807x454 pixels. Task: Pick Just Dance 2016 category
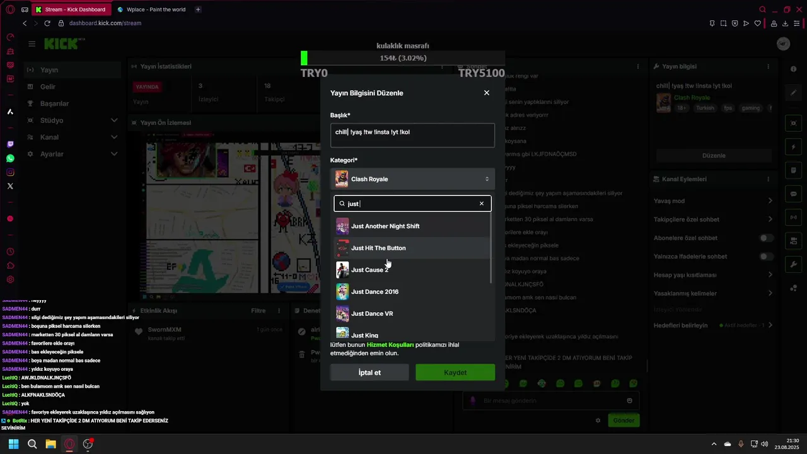coord(412,292)
